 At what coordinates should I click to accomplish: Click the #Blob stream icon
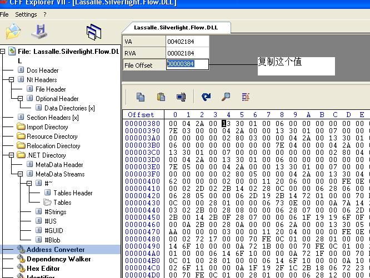click(x=39, y=239)
